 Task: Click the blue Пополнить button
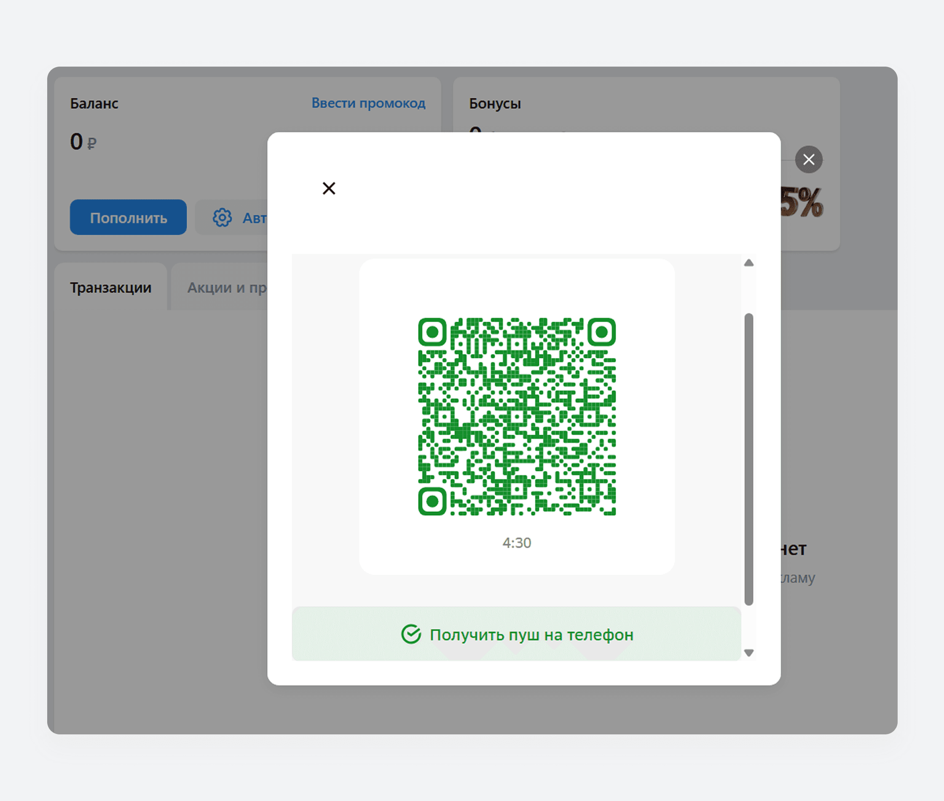pyautogui.click(x=129, y=217)
